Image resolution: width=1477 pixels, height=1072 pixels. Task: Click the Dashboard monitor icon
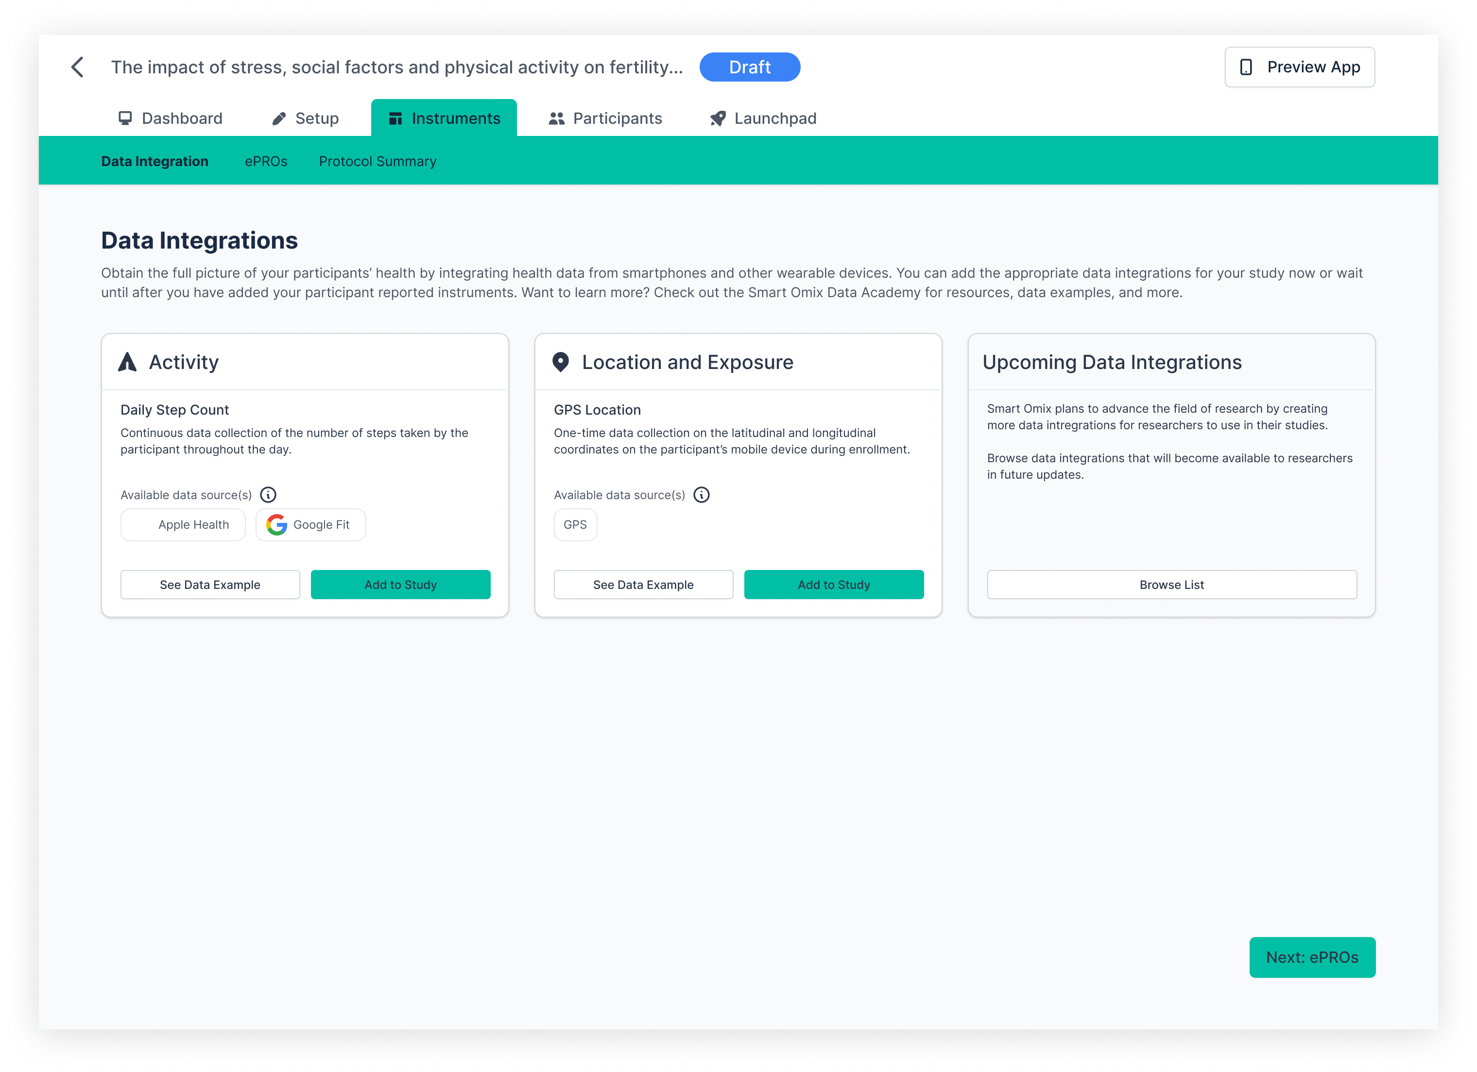125,118
